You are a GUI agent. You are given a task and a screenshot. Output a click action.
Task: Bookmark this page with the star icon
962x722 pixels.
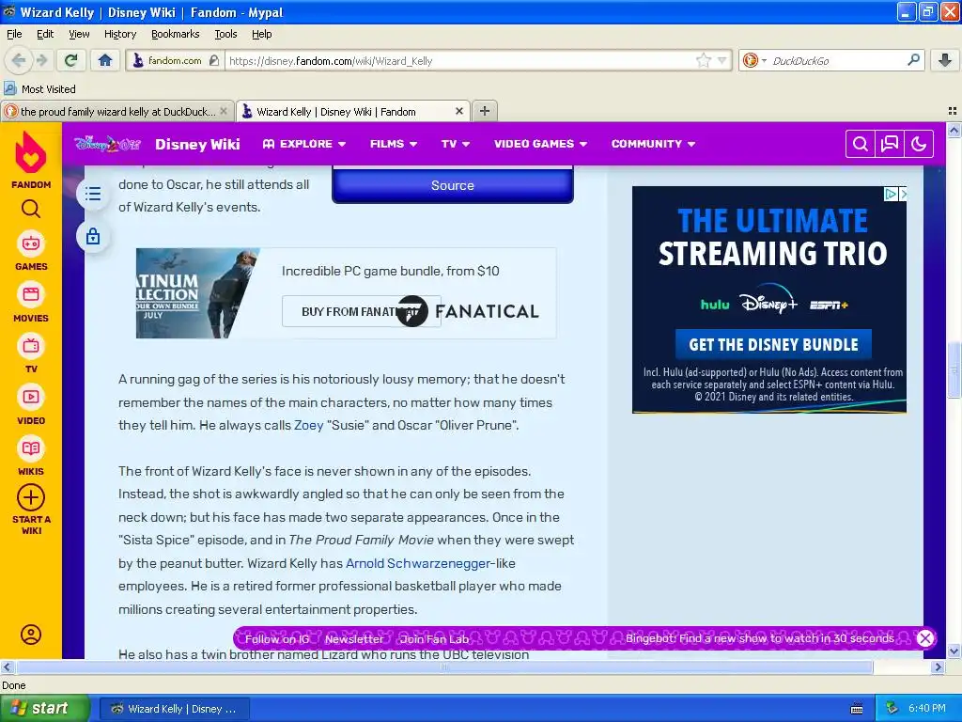click(x=703, y=60)
